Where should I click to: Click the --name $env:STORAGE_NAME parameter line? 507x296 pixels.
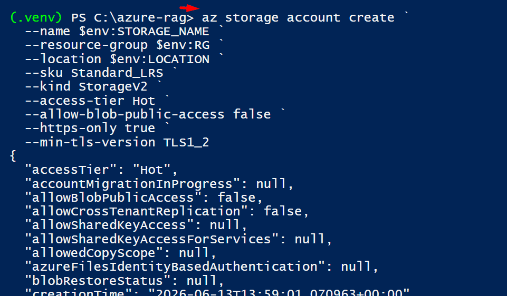tap(117, 32)
